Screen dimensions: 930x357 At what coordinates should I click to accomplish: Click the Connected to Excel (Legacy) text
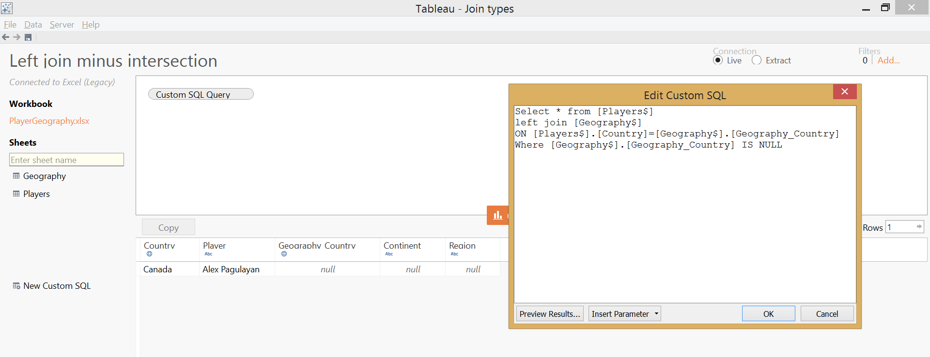62,82
